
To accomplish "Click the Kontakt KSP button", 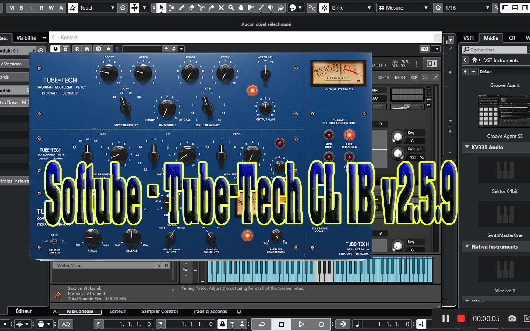I will (414, 78).
